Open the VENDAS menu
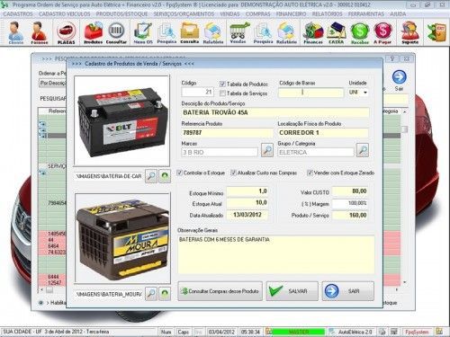 [229, 14]
